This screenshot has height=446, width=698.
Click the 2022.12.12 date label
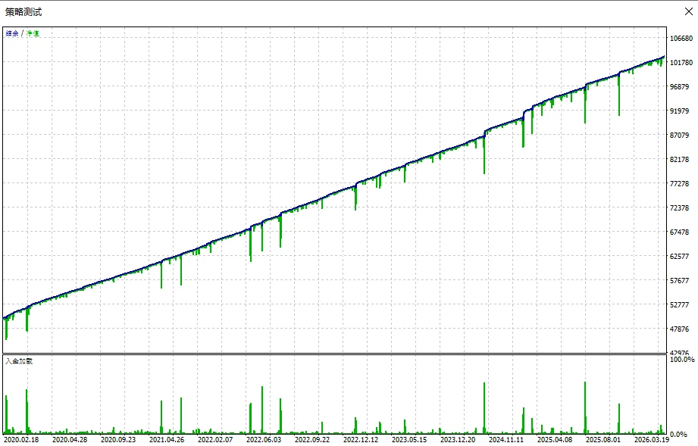[x=361, y=440]
